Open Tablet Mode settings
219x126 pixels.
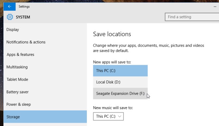[x=45, y=79]
